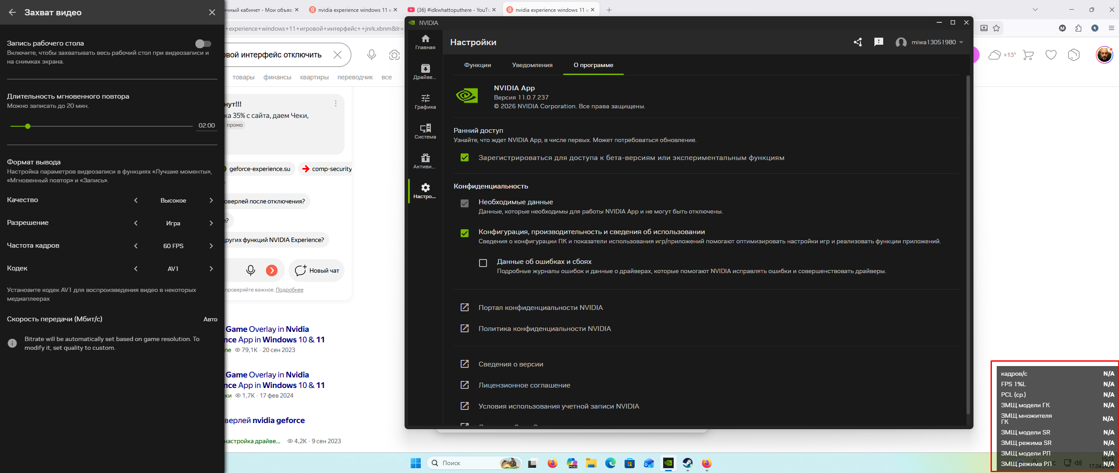Click the NVIDIA settings vertical scrollbar

(x=968, y=244)
